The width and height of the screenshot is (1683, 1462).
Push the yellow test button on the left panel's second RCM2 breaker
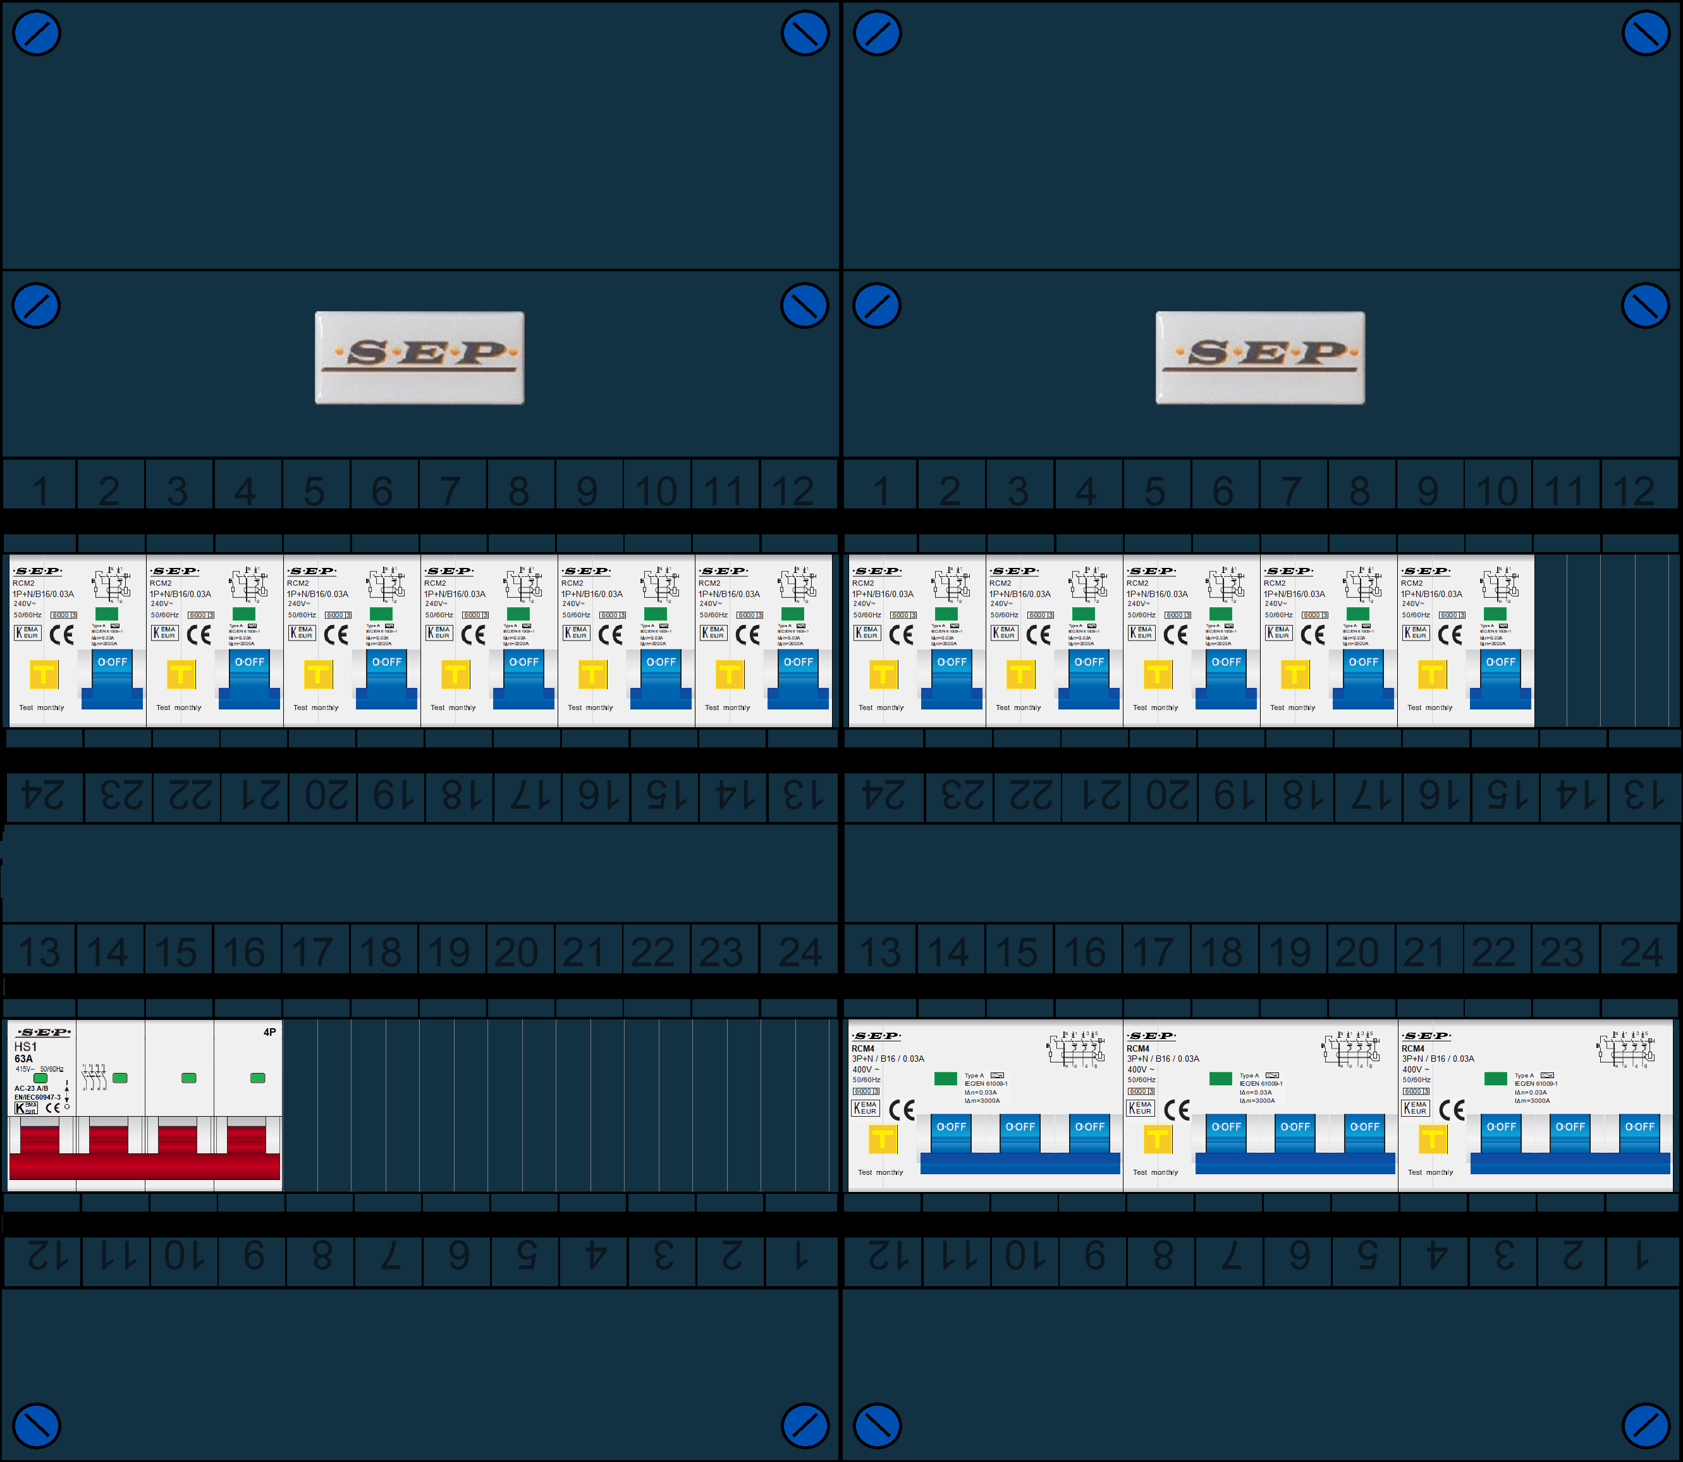click(181, 674)
